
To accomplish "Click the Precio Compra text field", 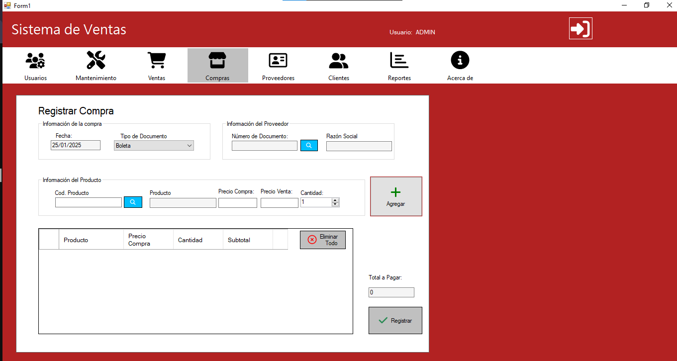I will [x=238, y=203].
